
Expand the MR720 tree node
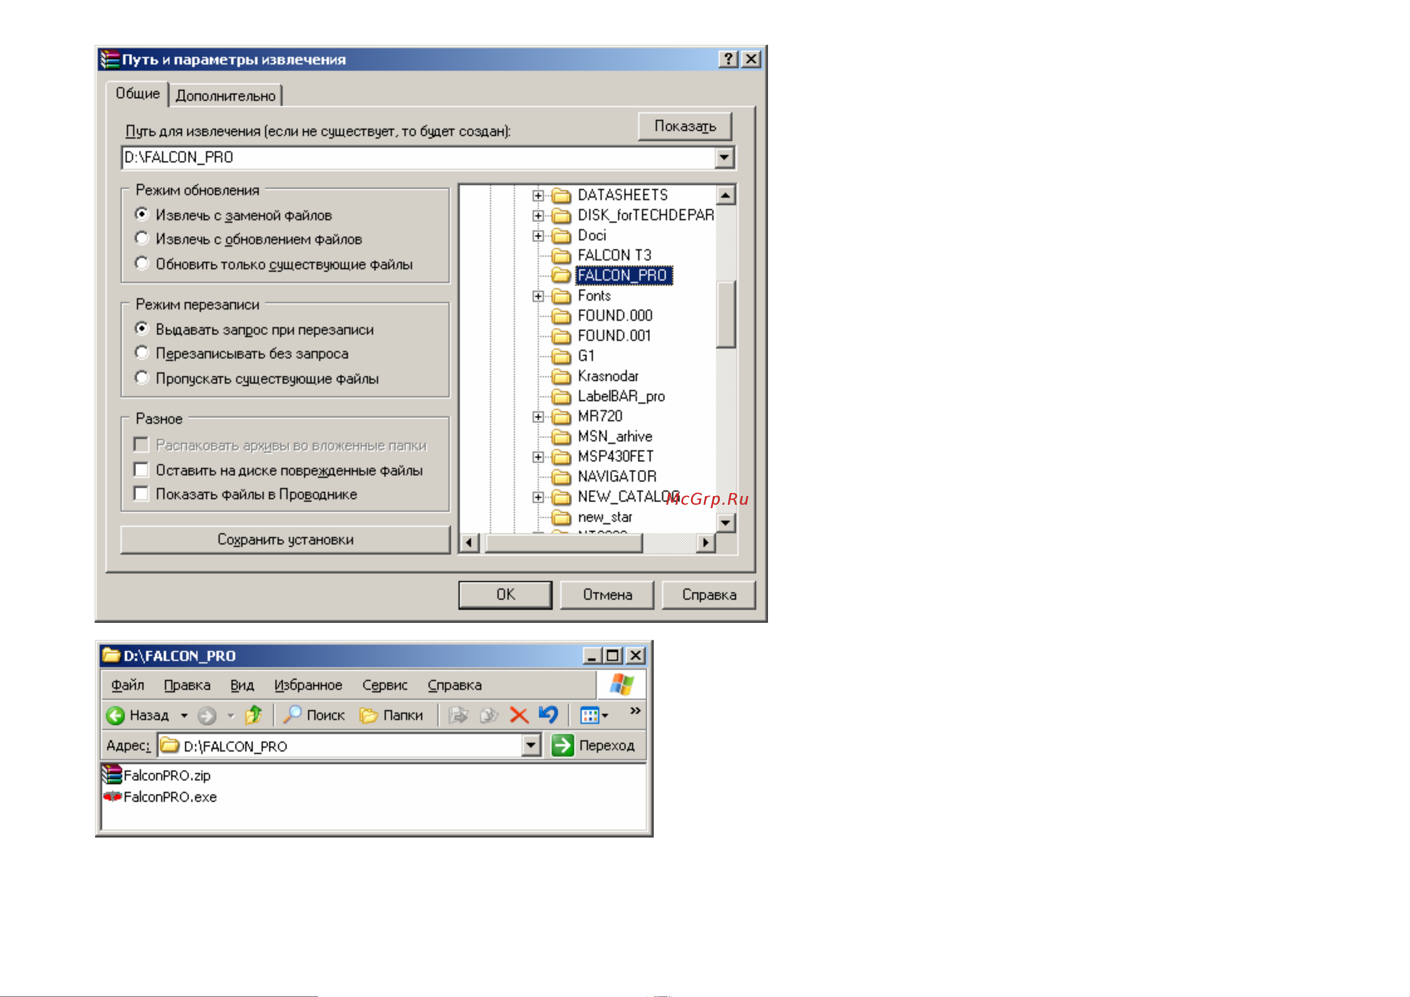tap(538, 417)
